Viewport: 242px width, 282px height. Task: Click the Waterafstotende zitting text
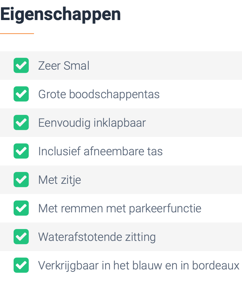pyautogui.click(x=97, y=237)
